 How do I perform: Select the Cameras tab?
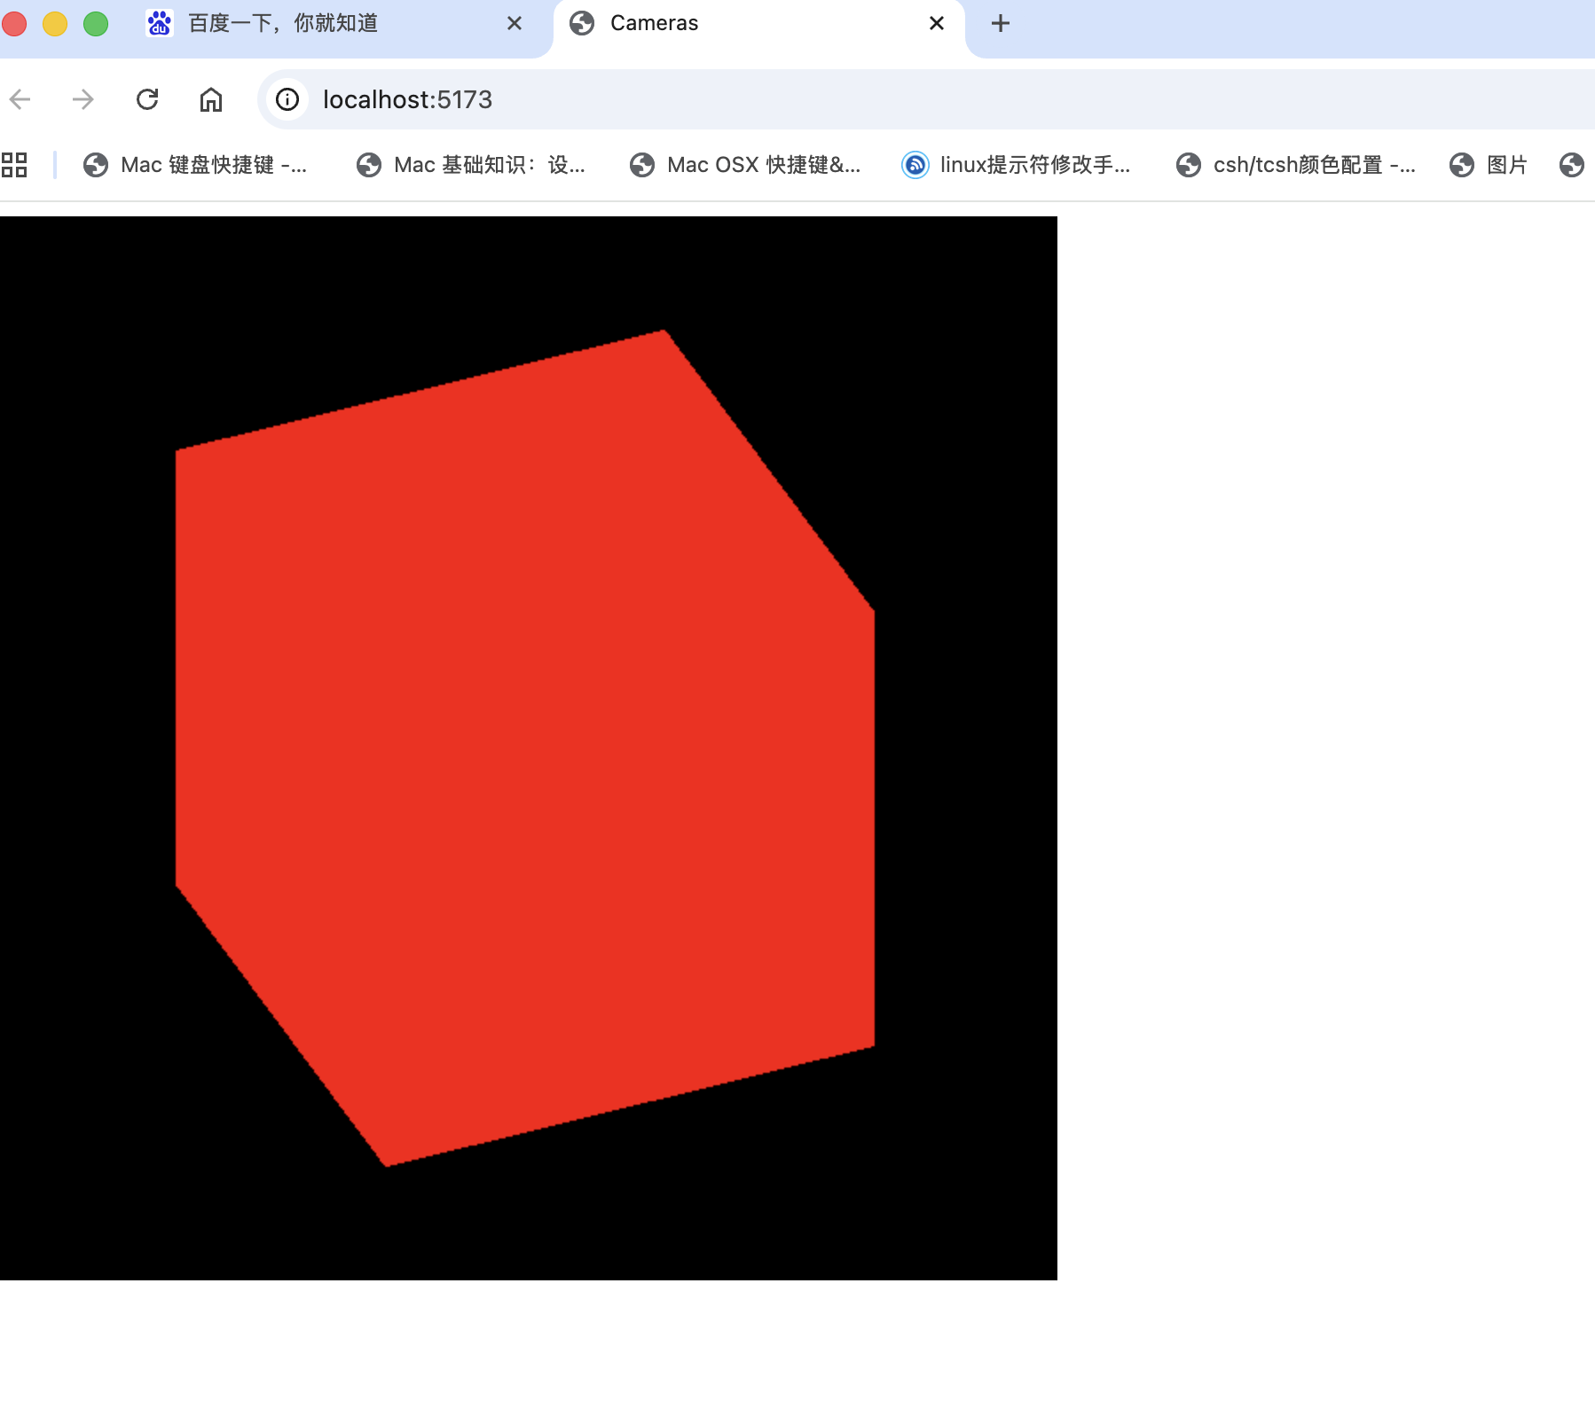[758, 27]
